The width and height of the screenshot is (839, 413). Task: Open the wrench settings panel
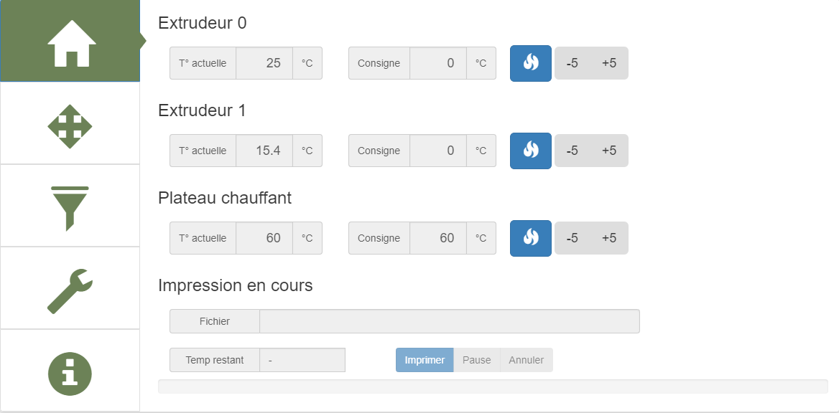click(x=70, y=290)
